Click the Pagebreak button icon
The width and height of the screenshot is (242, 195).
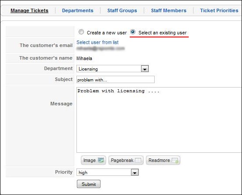(x=138, y=160)
